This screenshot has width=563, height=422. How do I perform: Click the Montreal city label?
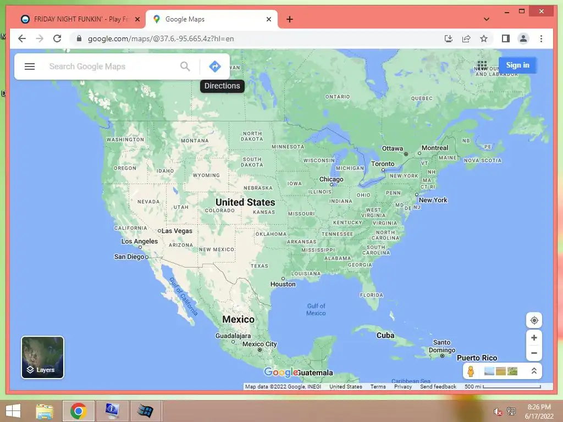[x=435, y=148]
